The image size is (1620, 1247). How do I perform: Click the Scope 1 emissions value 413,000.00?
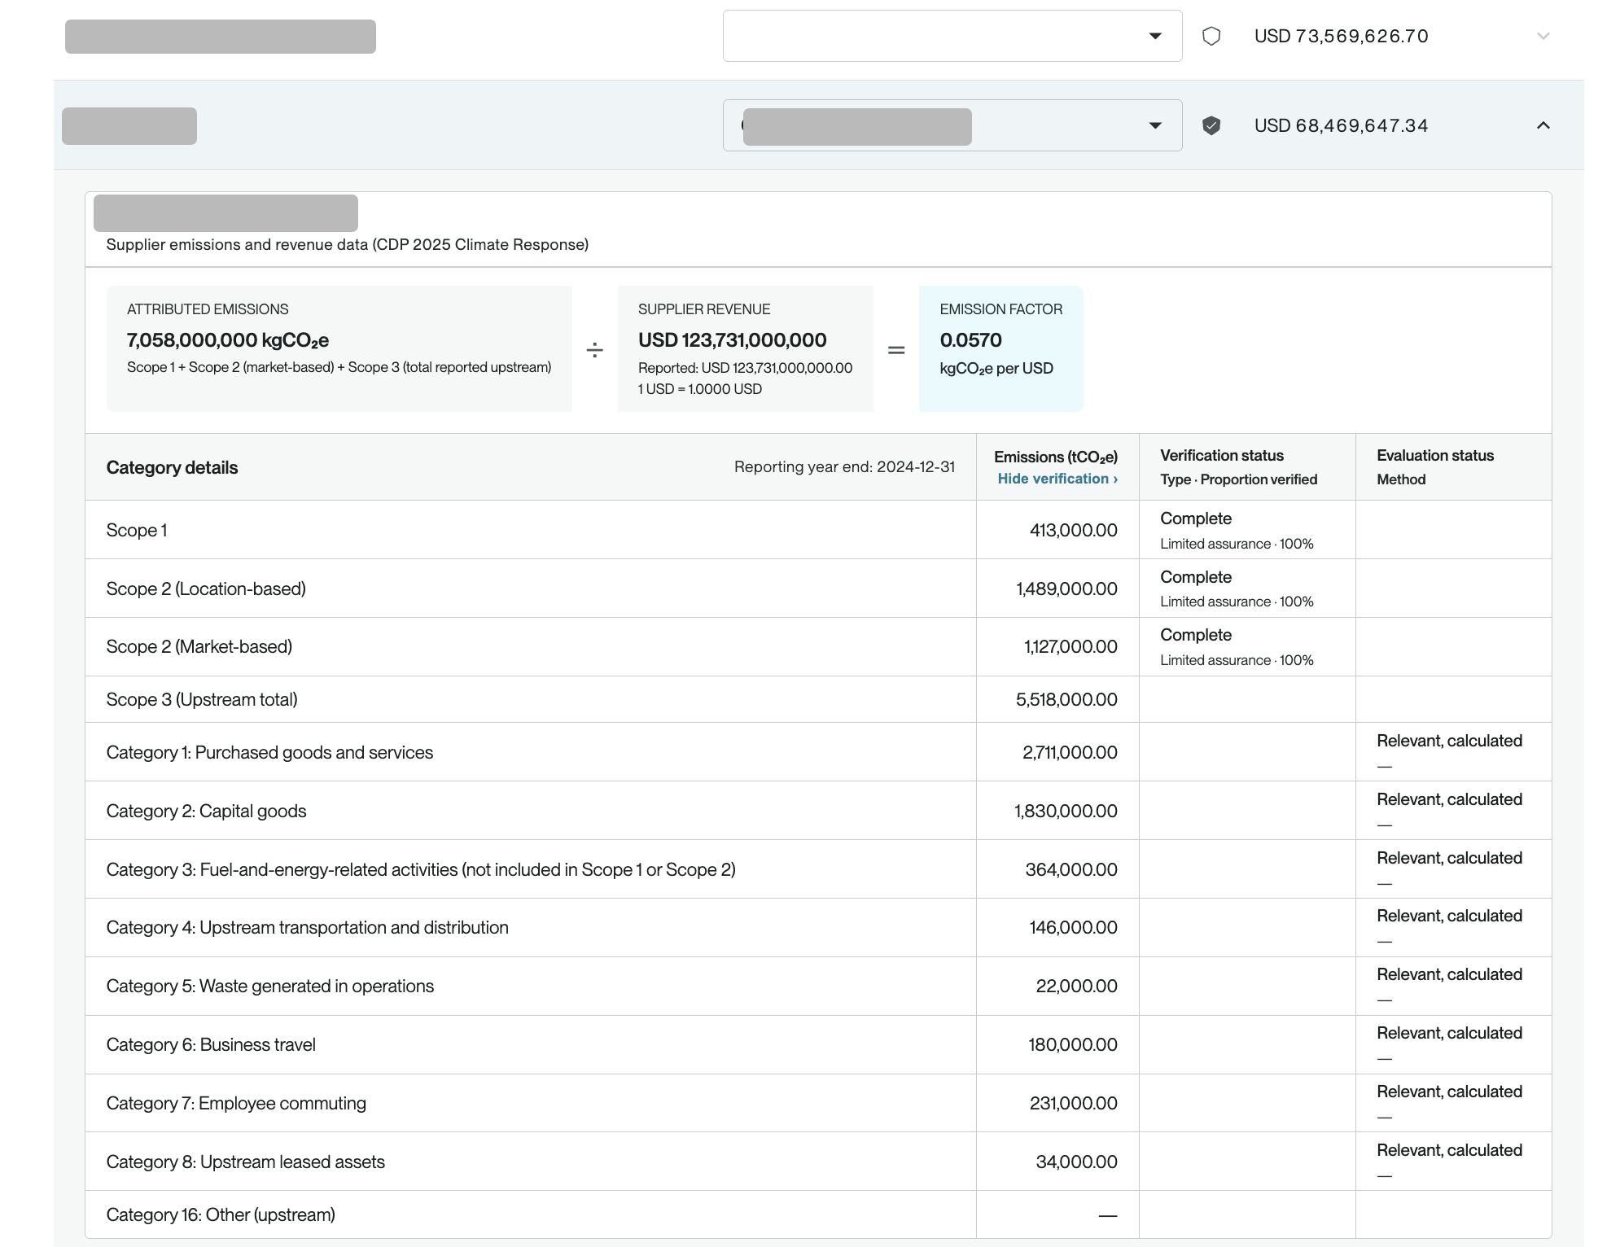[1073, 530]
